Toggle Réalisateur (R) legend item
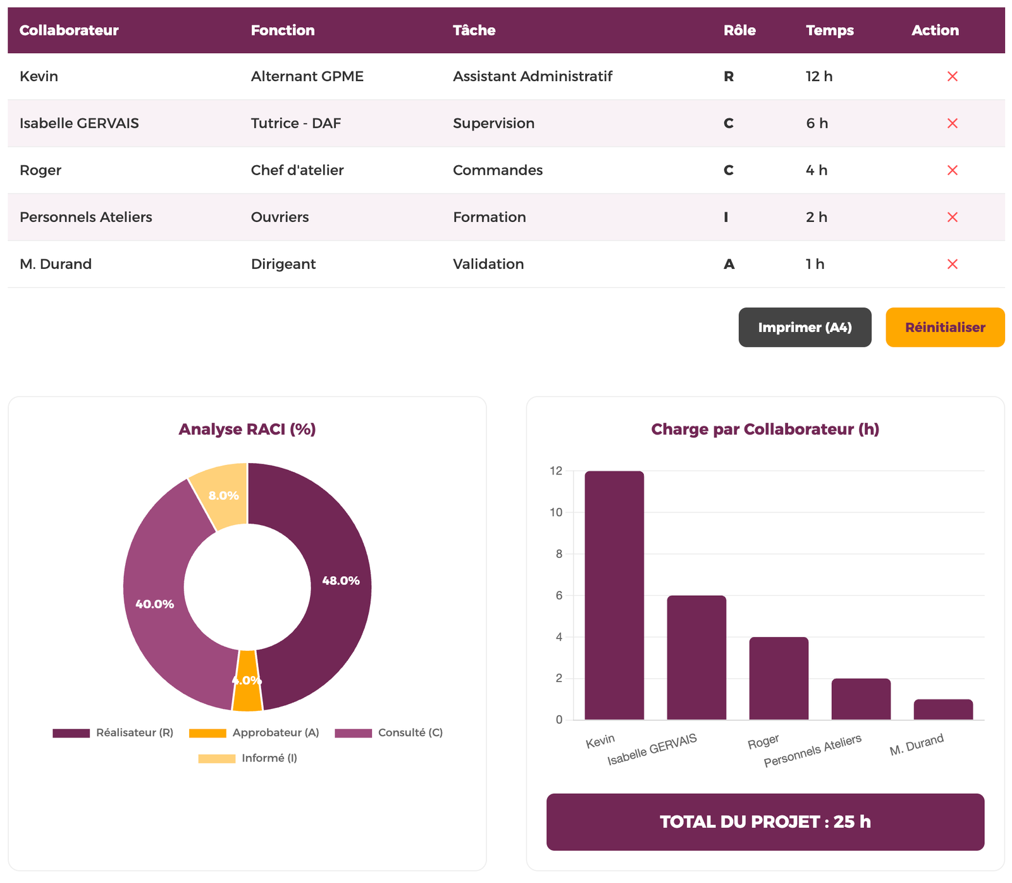 coord(114,732)
